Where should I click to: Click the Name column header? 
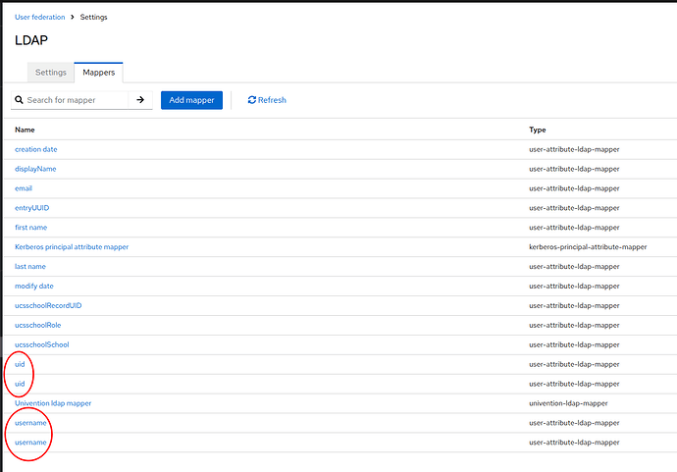tap(25, 130)
